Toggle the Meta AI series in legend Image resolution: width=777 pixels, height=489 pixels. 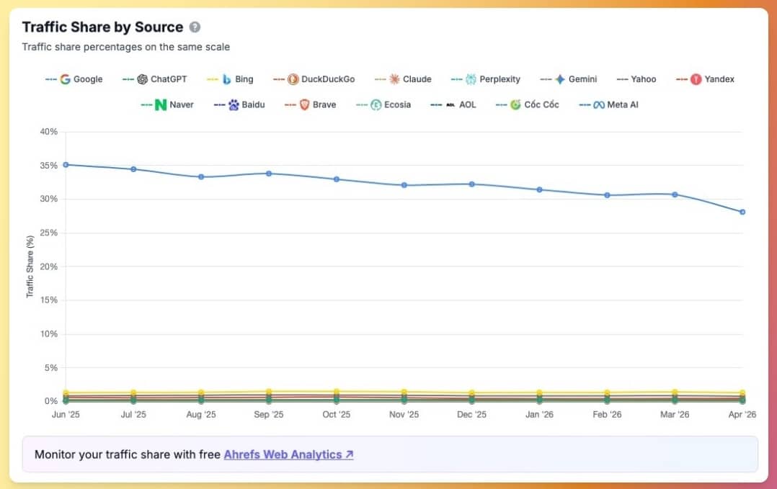coord(608,105)
